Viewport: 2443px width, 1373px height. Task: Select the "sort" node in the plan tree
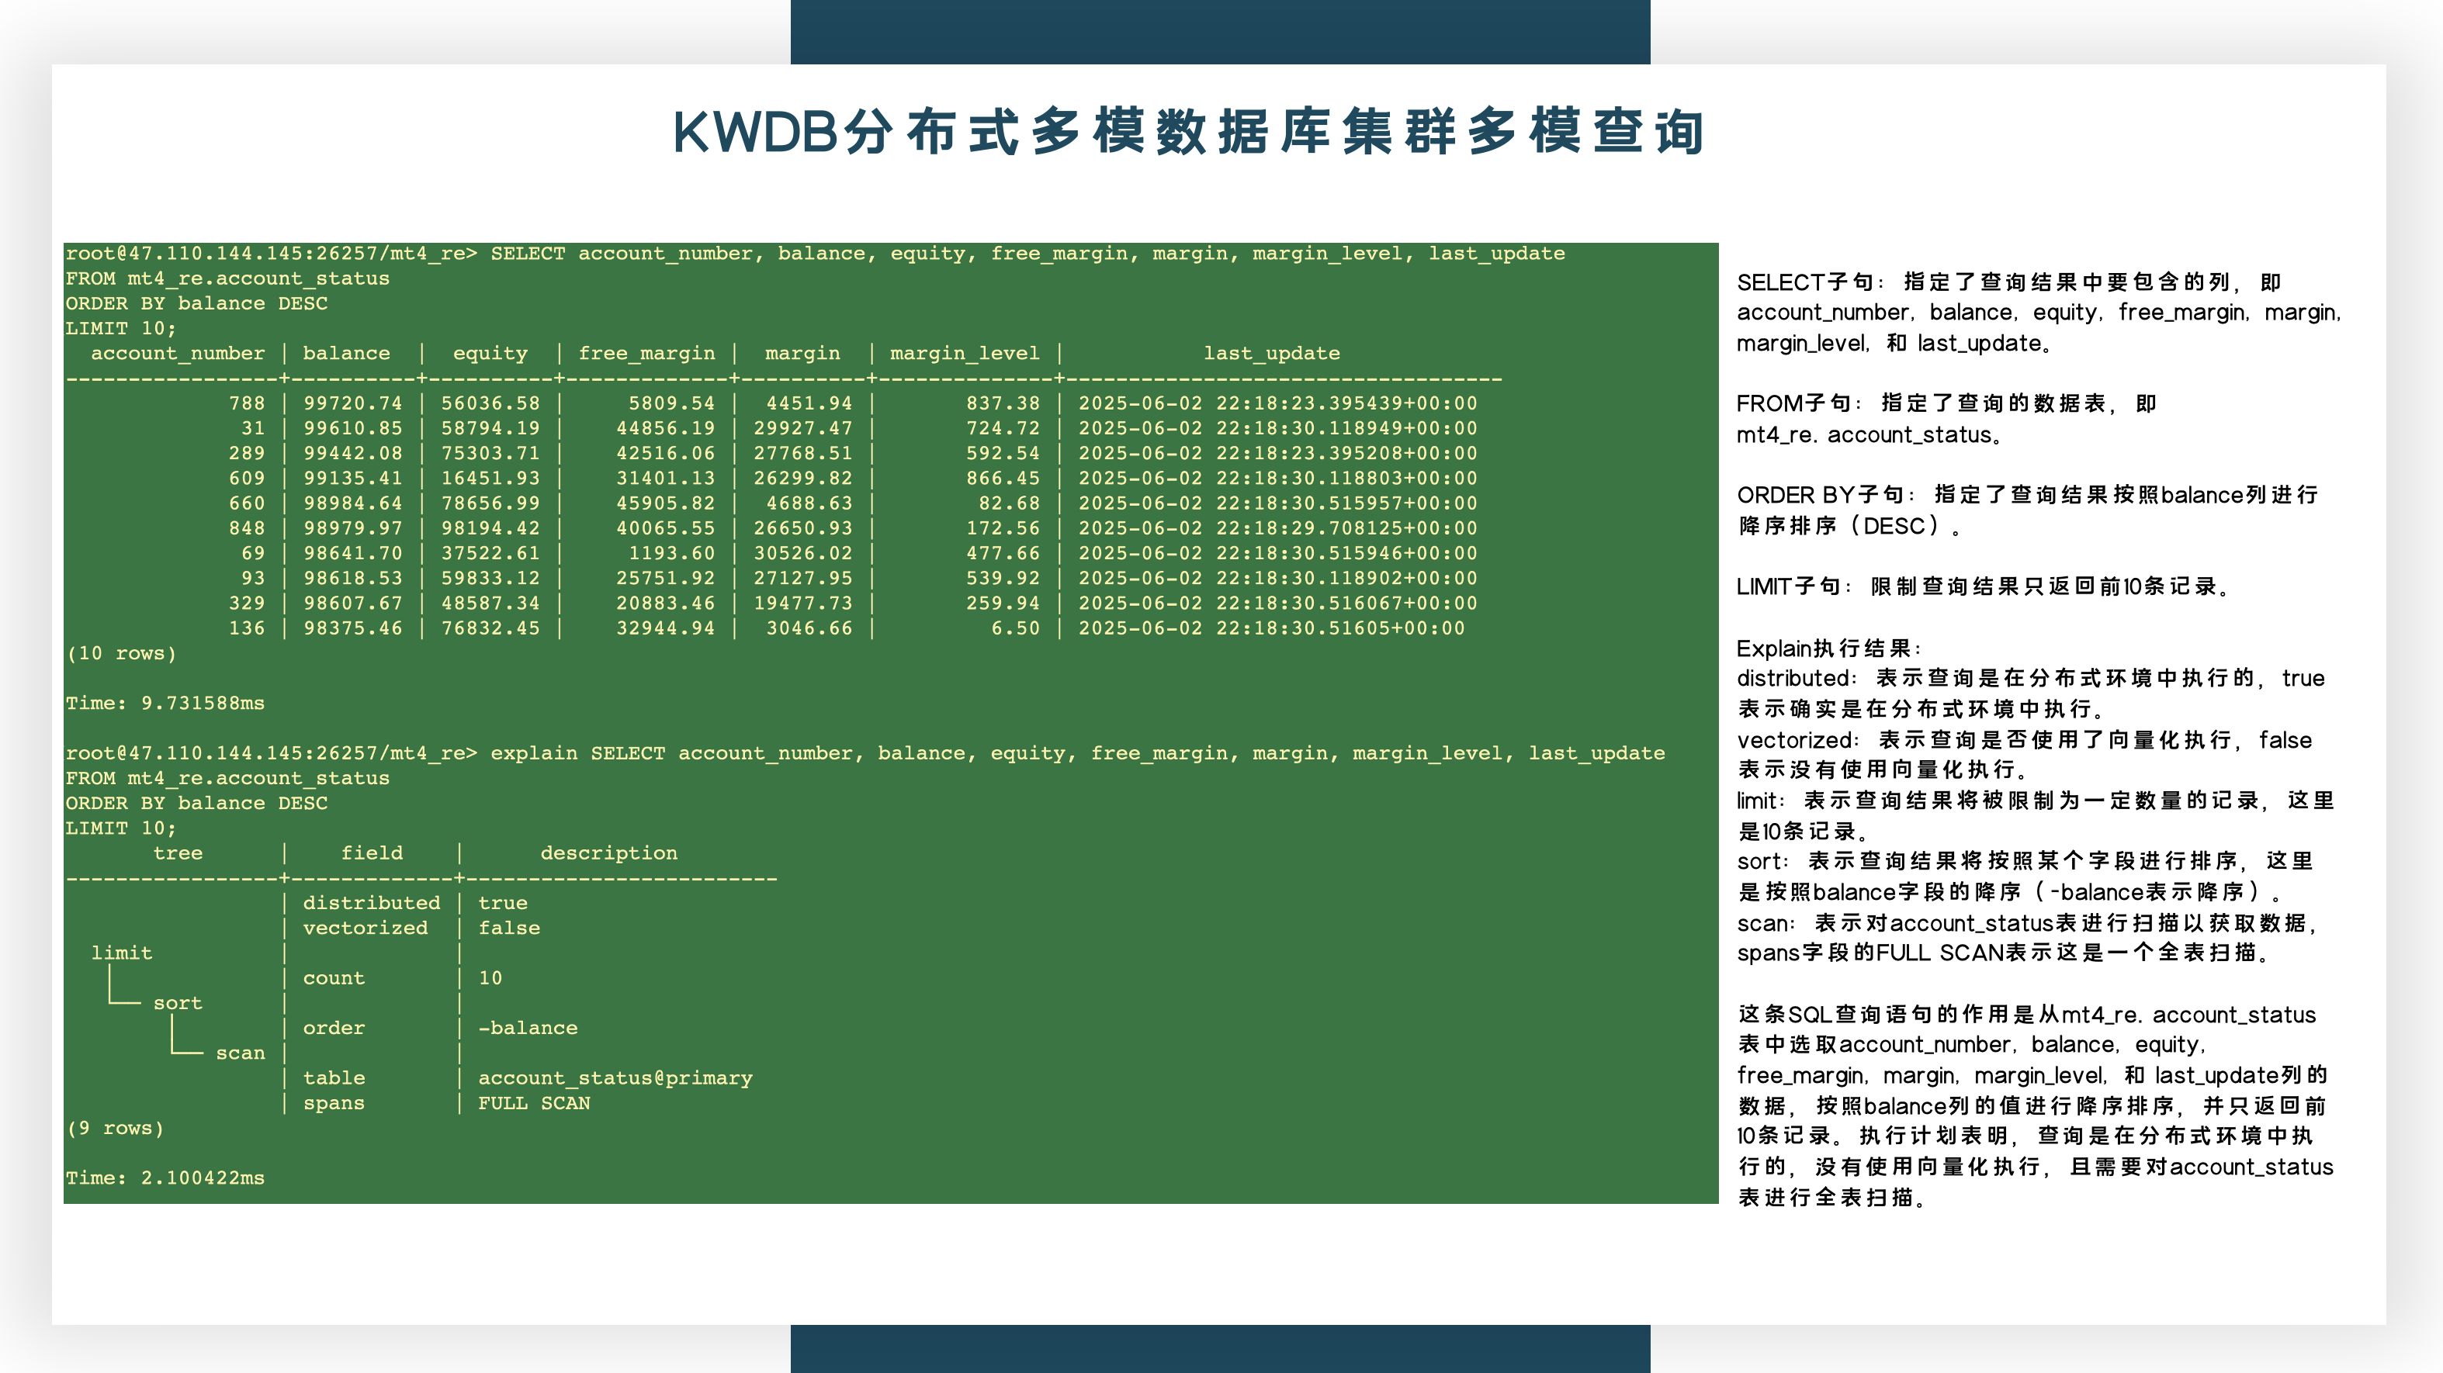tap(178, 1003)
